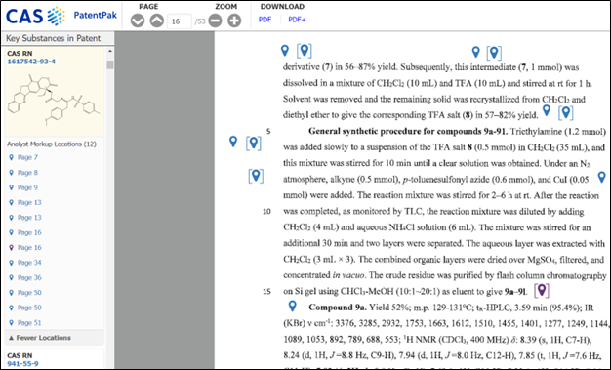Click bracketed pin after the TFA salt (8) sentence

(566, 112)
